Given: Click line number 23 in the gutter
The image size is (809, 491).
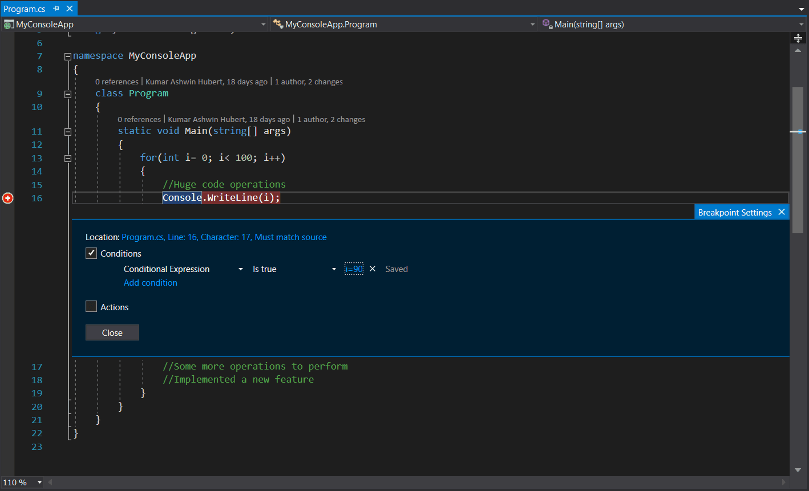Looking at the screenshot, I should (x=37, y=447).
